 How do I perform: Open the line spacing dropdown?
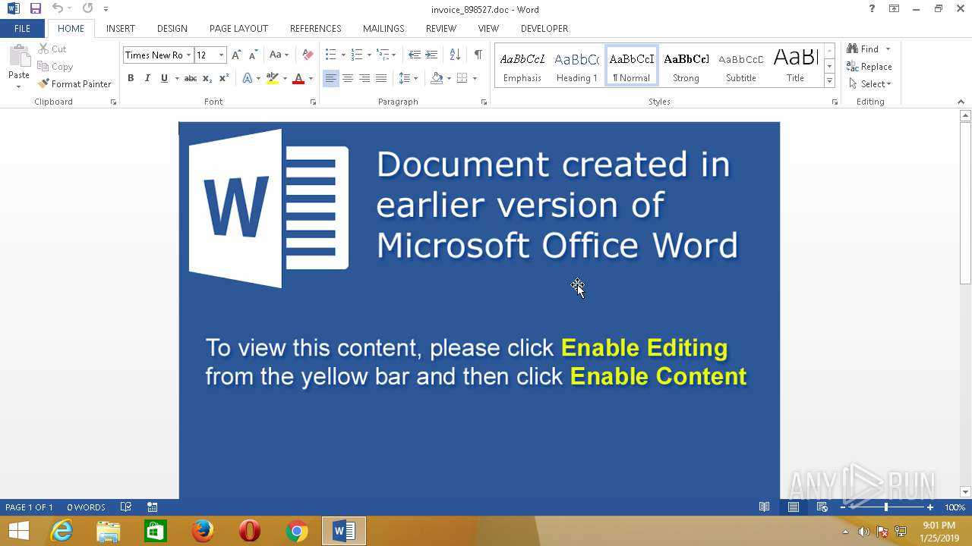(409, 78)
